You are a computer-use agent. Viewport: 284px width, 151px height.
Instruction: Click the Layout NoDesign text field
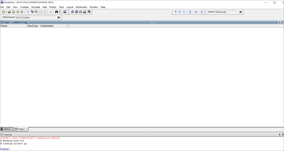(227, 12)
